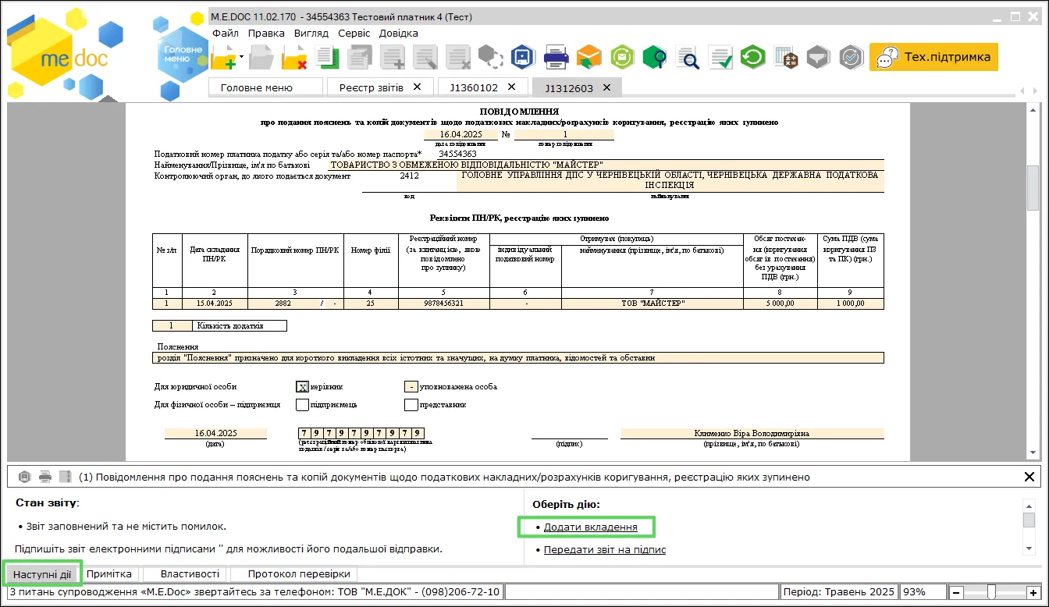Click the shield icon in lower panel header
Screen dimensions: 1049x607
24,476
